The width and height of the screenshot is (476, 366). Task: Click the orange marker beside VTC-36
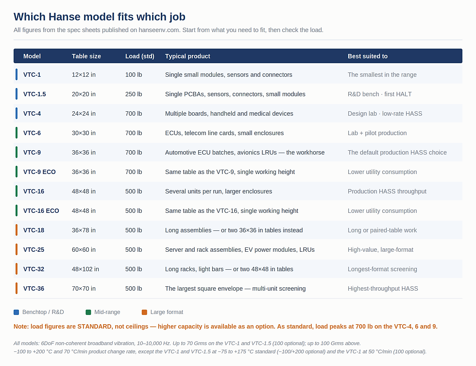(x=17, y=289)
